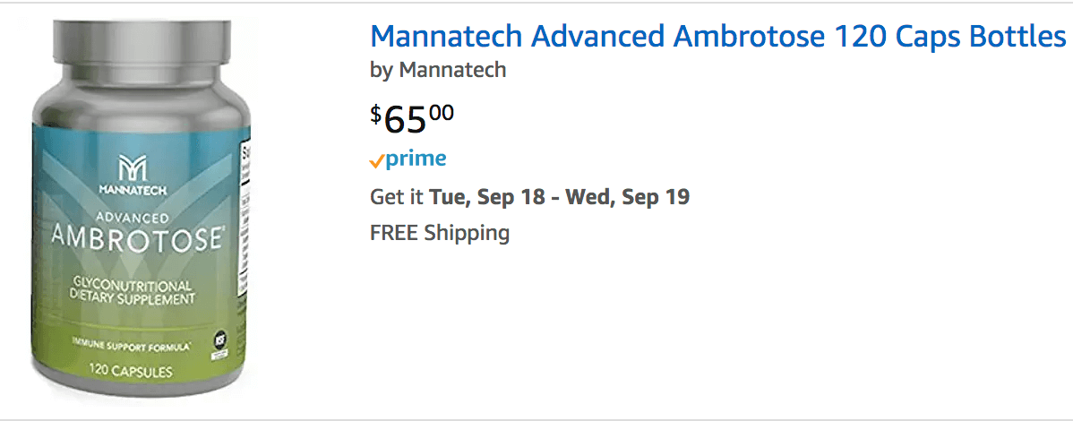This screenshot has width=1073, height=421.
Task: Click the $65.00 price
Action: 412,117
